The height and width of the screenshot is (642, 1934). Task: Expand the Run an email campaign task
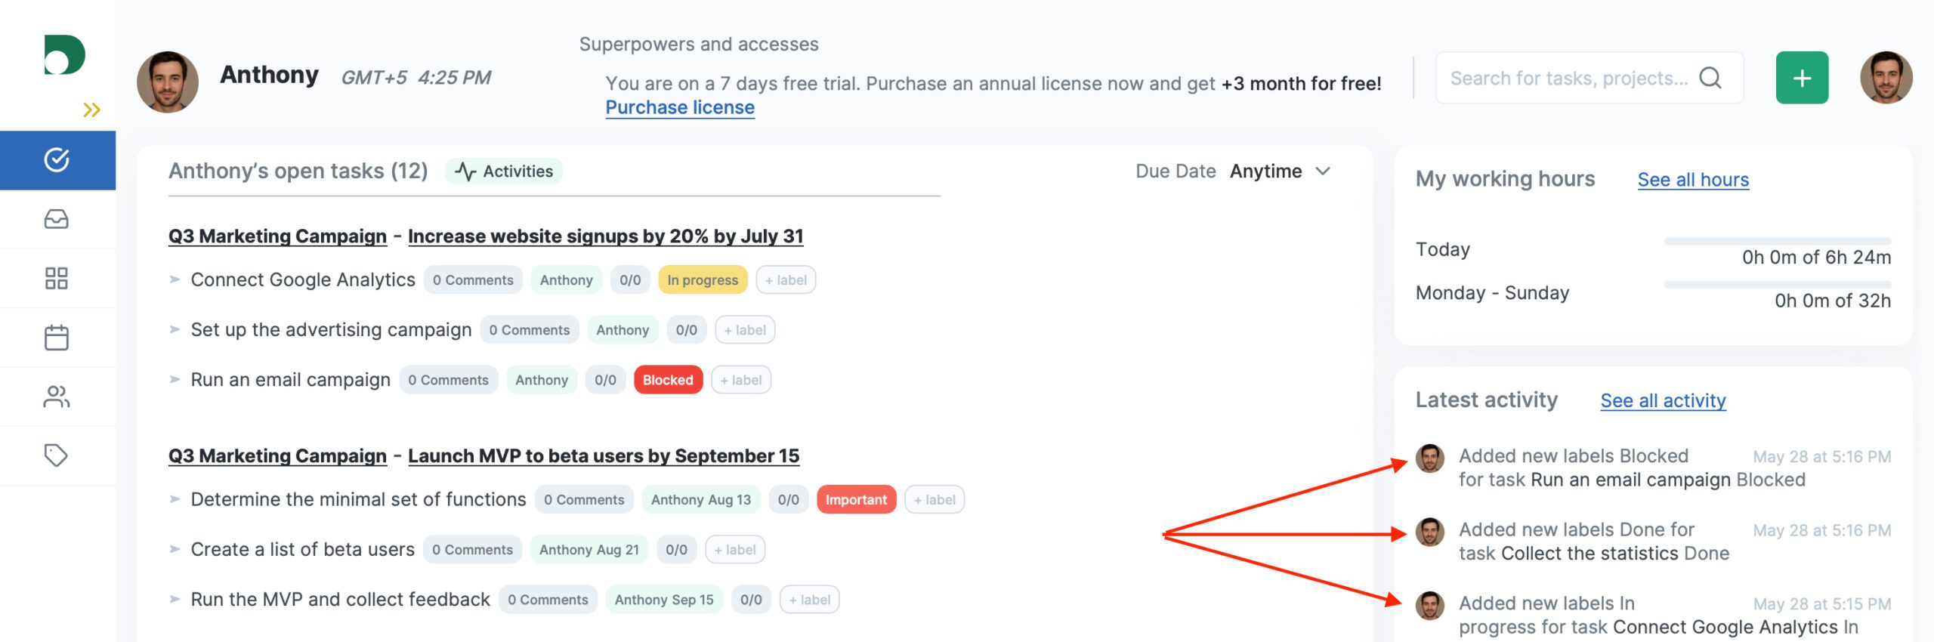(x=175, y=380)
